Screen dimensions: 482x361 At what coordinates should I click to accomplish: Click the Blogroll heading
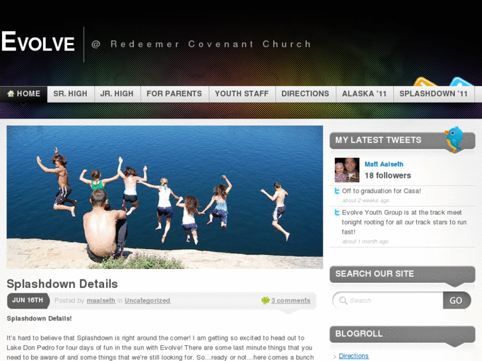click(x=359, y=334)
